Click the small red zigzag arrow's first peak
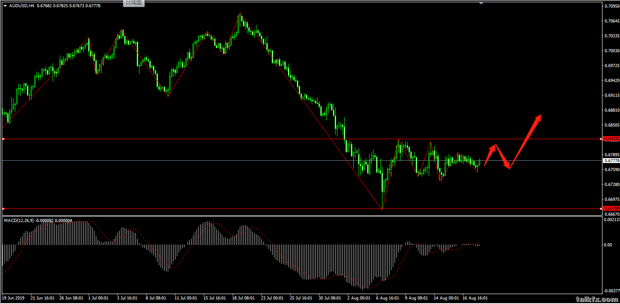620x304 pixels. click(495, 145)
